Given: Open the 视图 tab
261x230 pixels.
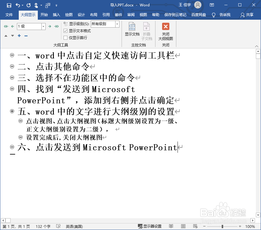Looking at the screenshot, I should click(143, 15).
